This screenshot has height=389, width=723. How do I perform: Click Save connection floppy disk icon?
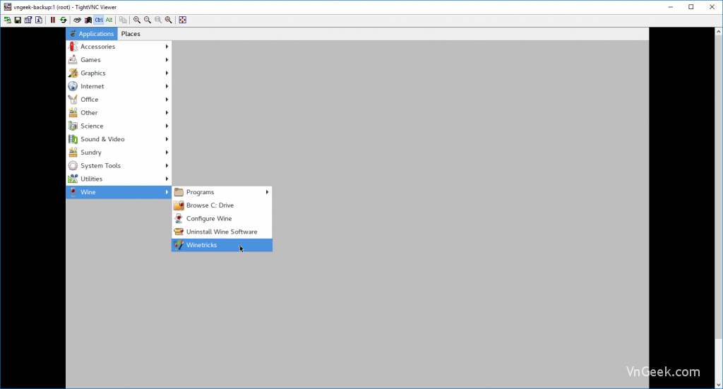18,20
